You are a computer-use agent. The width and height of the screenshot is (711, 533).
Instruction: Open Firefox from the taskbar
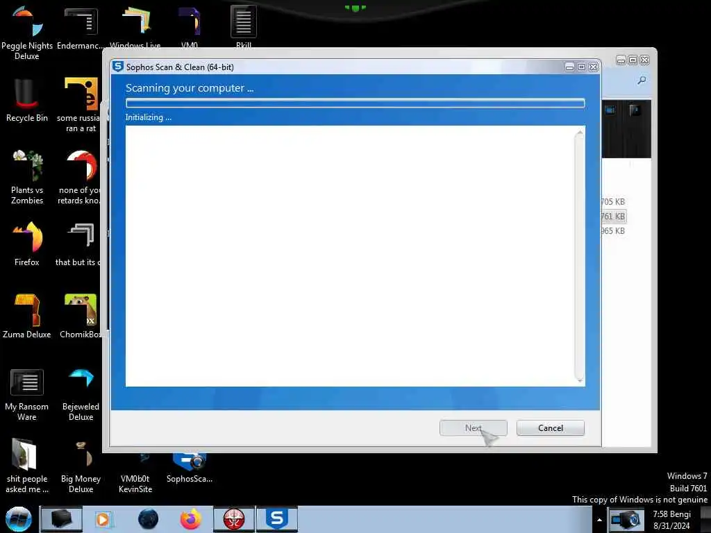[x=191, y=519]
